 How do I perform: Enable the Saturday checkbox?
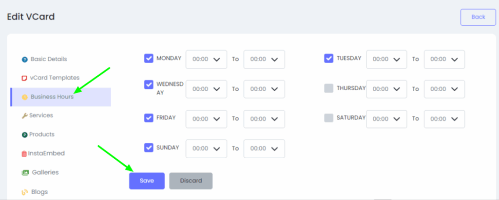329,118
